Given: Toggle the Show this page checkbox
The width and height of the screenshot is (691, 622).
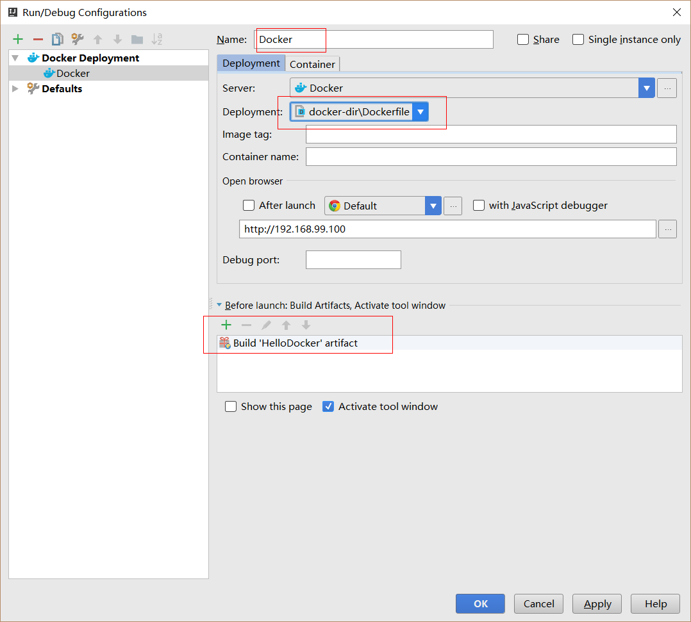Looking at the screenshot, I should point(231,406).
